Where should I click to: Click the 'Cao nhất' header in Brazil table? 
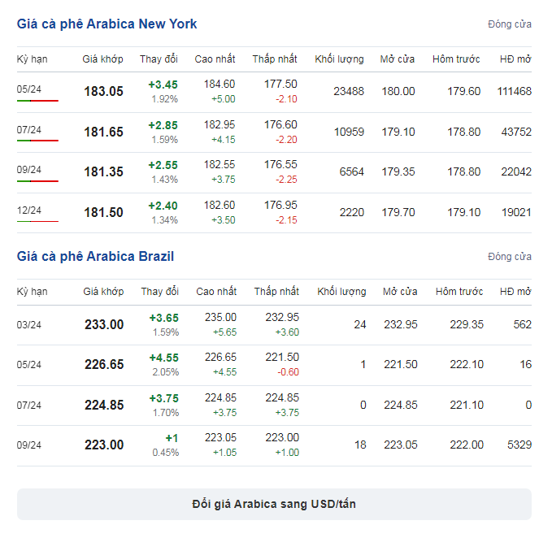pyautogui.click(x=216, y=292)
